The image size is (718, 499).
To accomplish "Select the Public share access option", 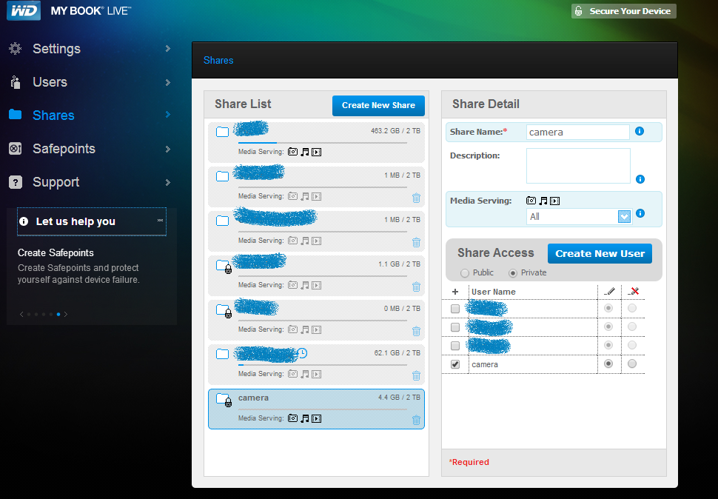I will point(465,273).
